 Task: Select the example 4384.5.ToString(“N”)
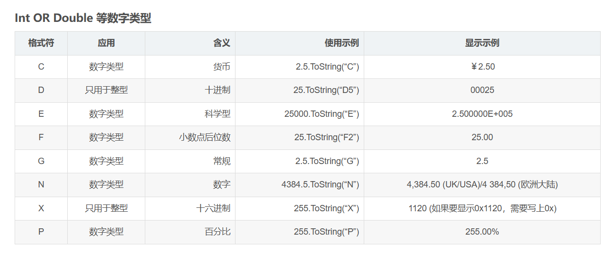[320, 184]
